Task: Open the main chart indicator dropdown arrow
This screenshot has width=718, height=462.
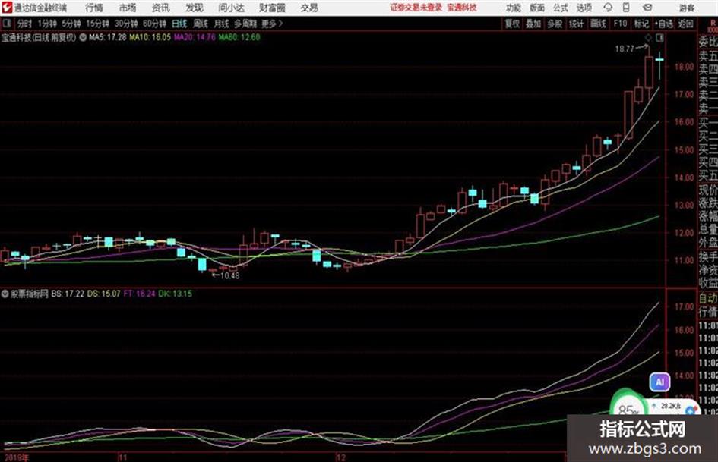Action: pyautogui.click(x=83, y=37)
